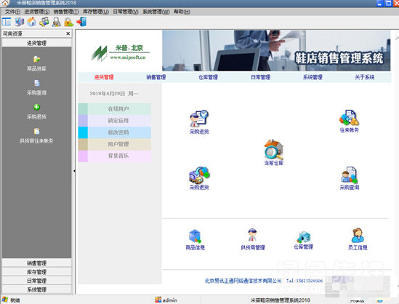The image size is (399, 304).
Task: Click the house icon in toolbar
Action: pos(31,22)
